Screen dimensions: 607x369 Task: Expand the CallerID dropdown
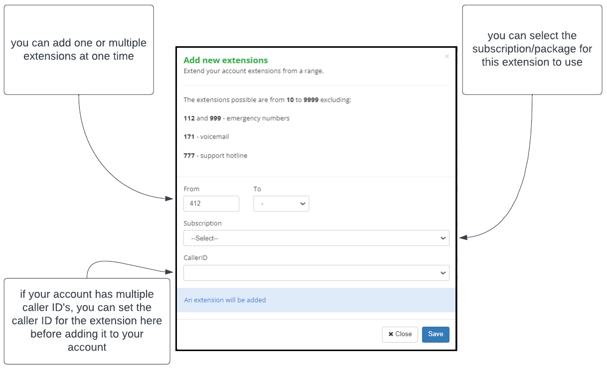click(316, 273)
